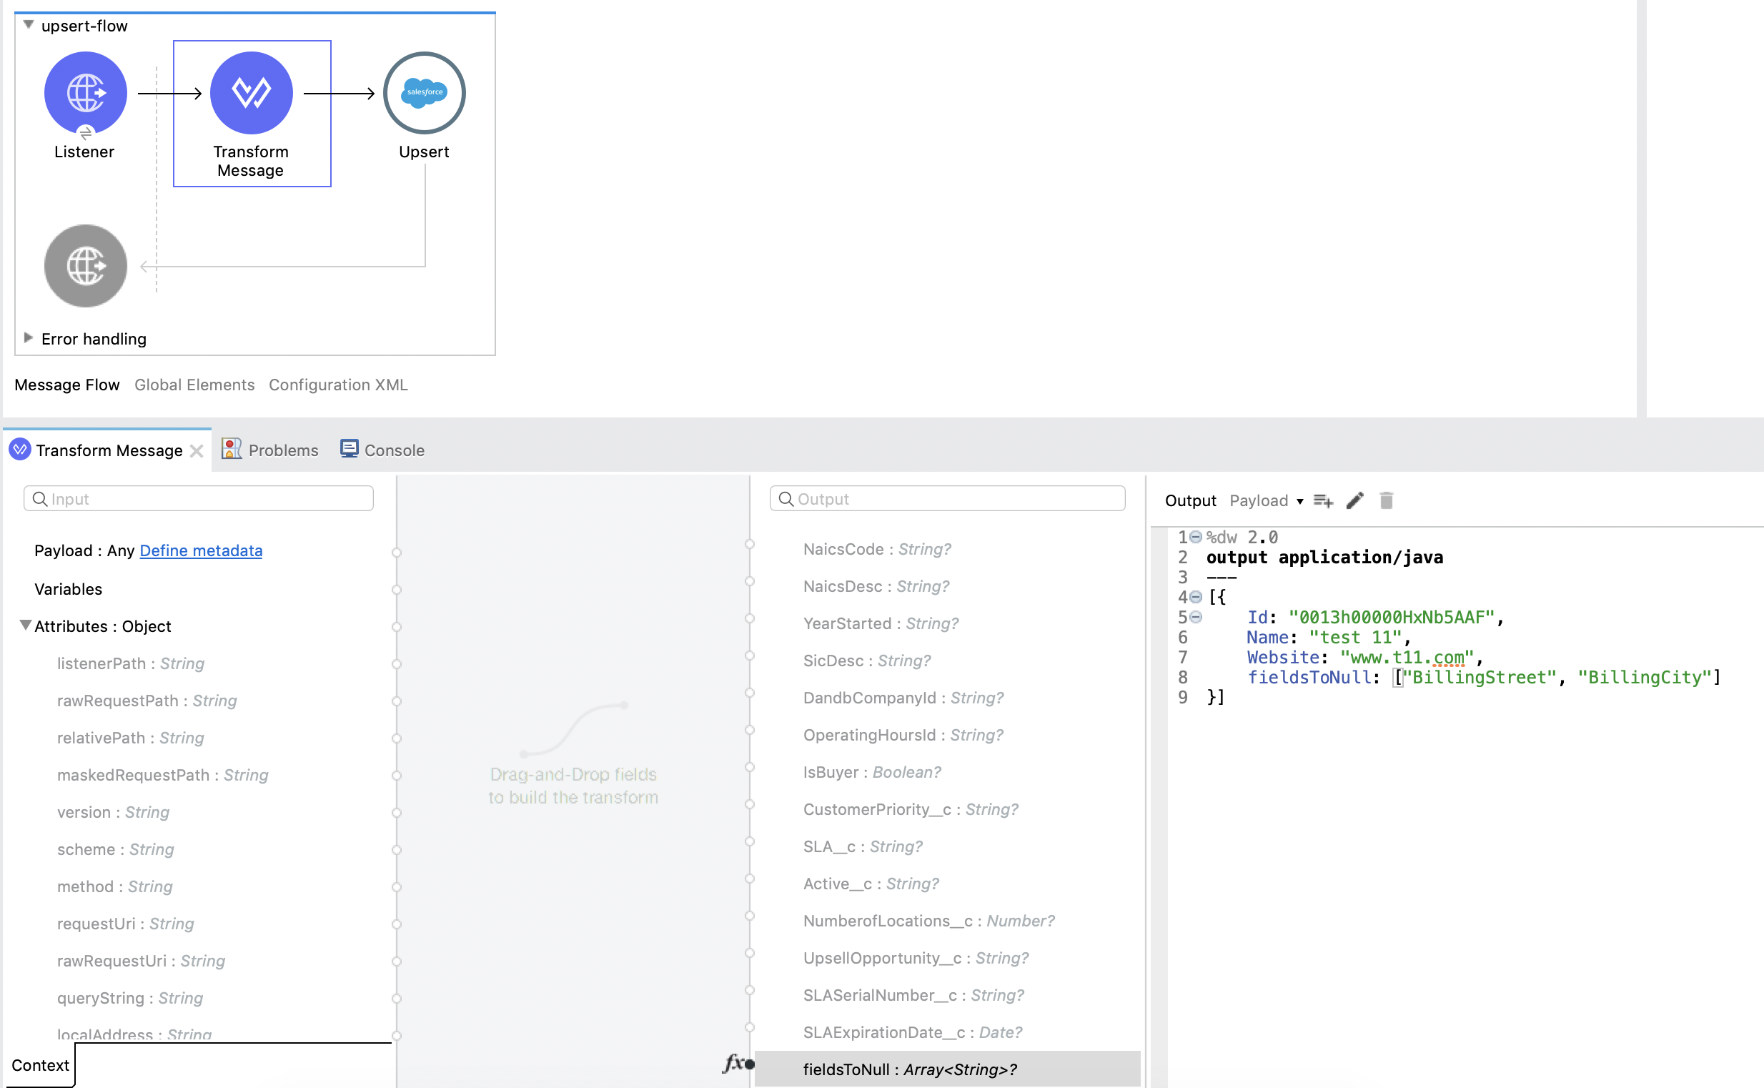The width and height of the screenshot is (1764, 1088).
Task: Collapse the code fold on line 5
Action: point(1194,616)
